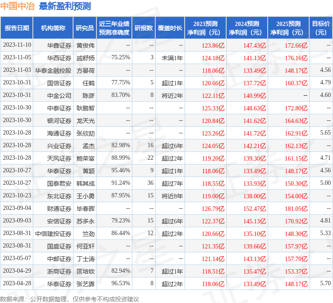
Task: Click the 75.25% accuracy value
Action: coord(121,58)
